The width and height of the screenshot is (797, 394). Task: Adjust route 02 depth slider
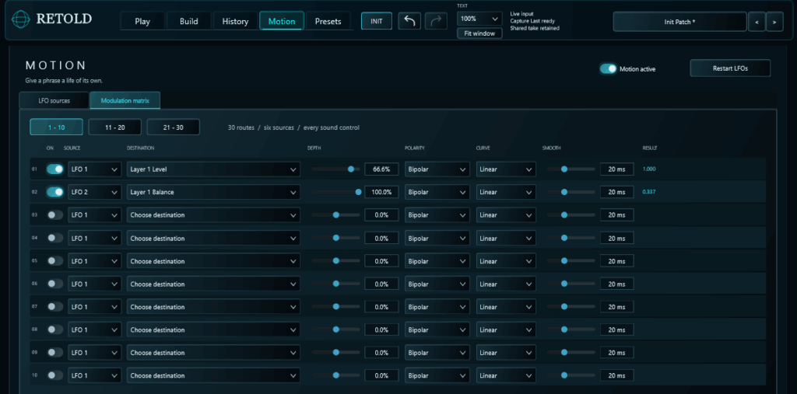coord(336,192)
